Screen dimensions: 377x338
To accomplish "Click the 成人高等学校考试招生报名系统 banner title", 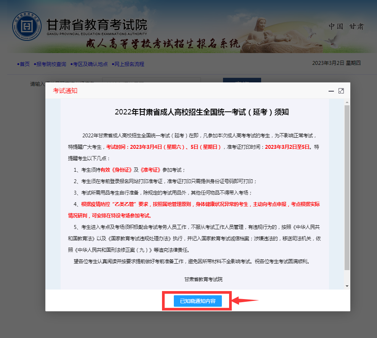I will (163, 44).
